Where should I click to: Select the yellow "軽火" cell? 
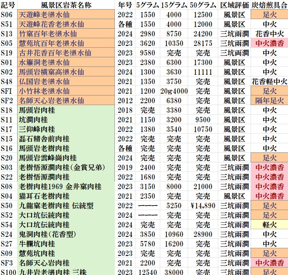coord(269,225)
